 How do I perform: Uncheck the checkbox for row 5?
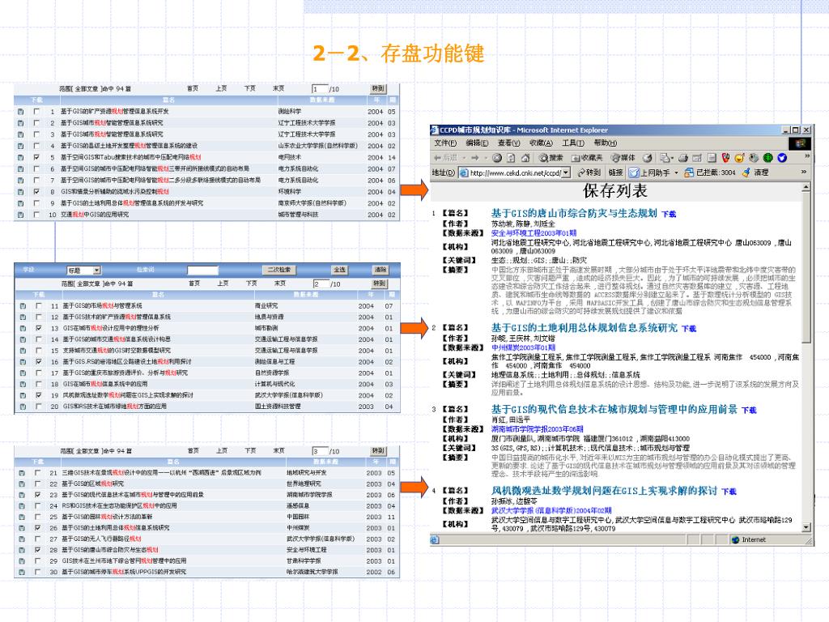[x=36, y=157]
